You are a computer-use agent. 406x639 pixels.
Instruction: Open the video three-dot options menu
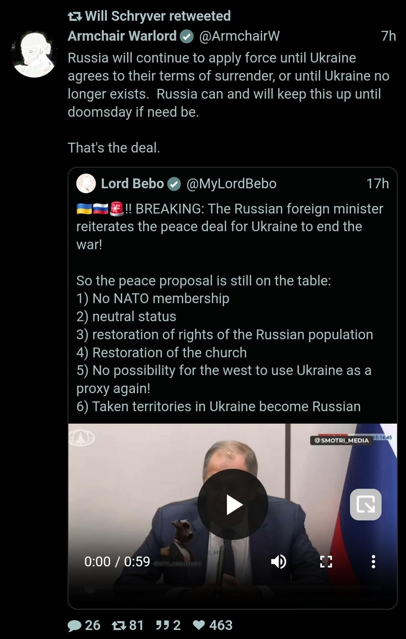pyautogui.click(x=373, y=561)
